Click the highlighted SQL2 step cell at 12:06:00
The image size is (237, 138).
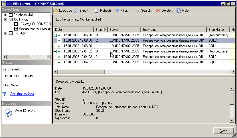[218, 40]
